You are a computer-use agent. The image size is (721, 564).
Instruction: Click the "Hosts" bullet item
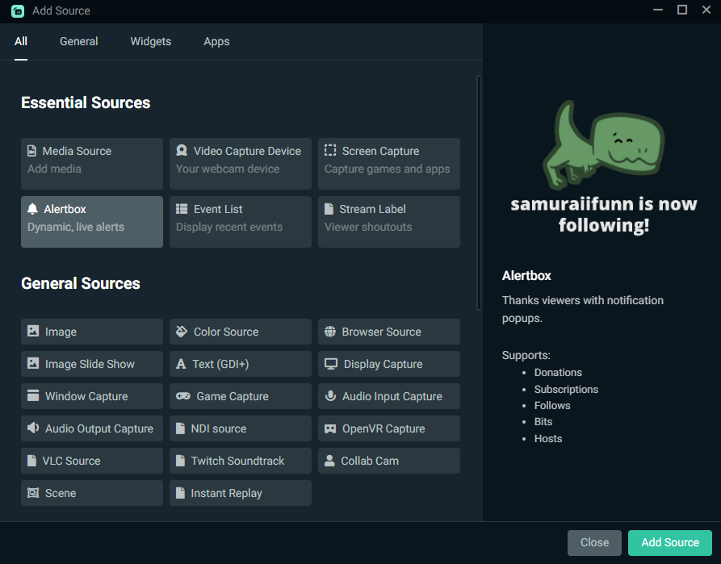(548, 438)
